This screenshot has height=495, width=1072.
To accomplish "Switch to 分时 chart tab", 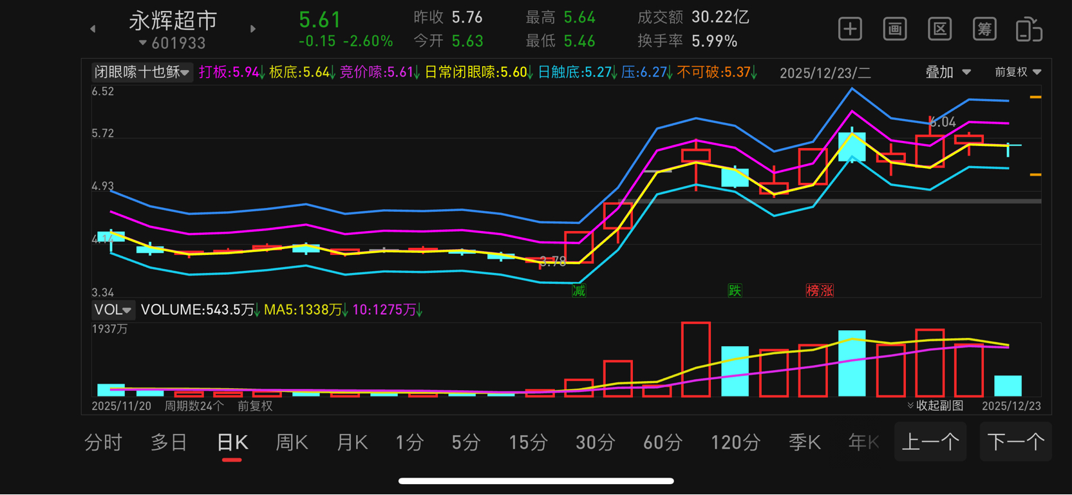I will tap(103, 443).
